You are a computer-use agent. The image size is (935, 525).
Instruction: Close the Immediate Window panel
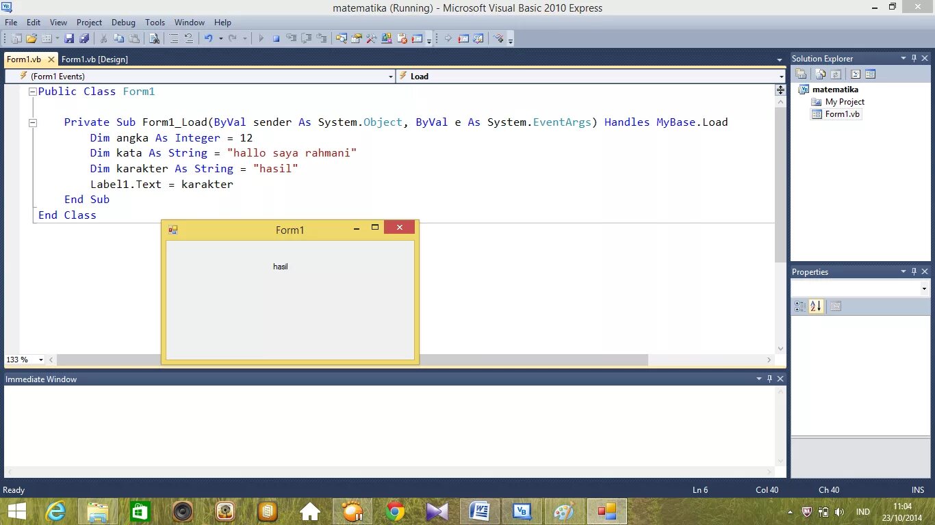(780, 379)
